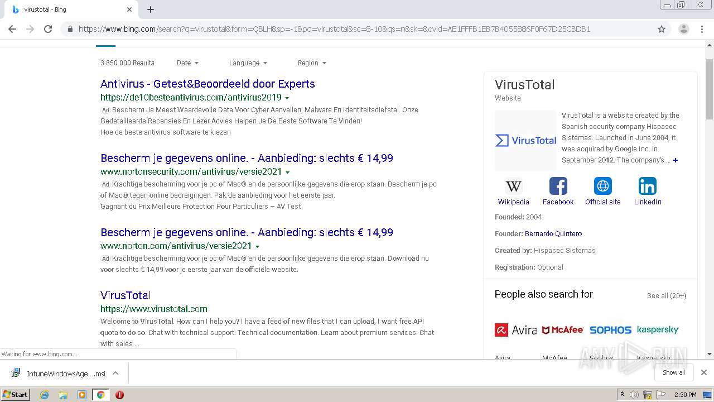Image resolution: width=714 pixels, height=402 pixels.
Task: Open the Language filter dropdown
Action: pos(248,63)
